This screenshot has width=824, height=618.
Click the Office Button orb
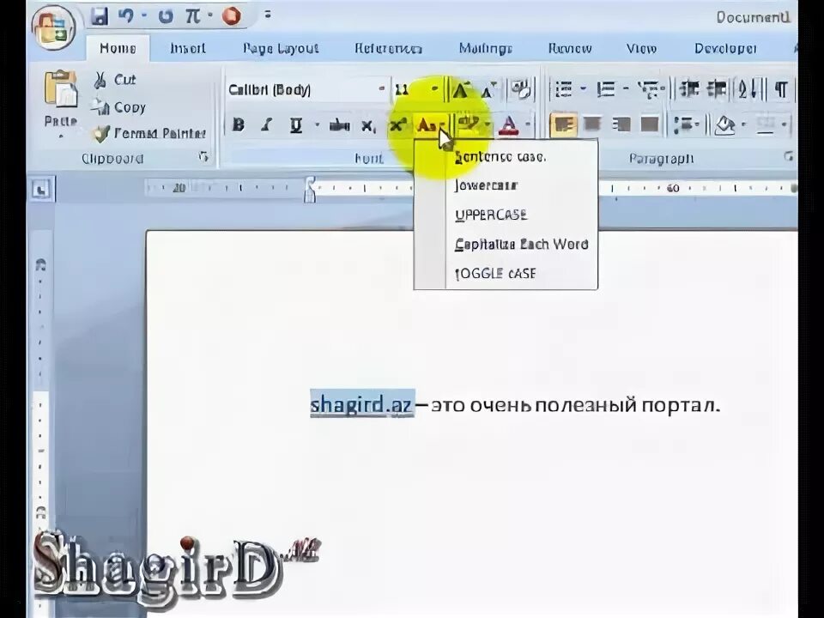(x=53, y=27)
